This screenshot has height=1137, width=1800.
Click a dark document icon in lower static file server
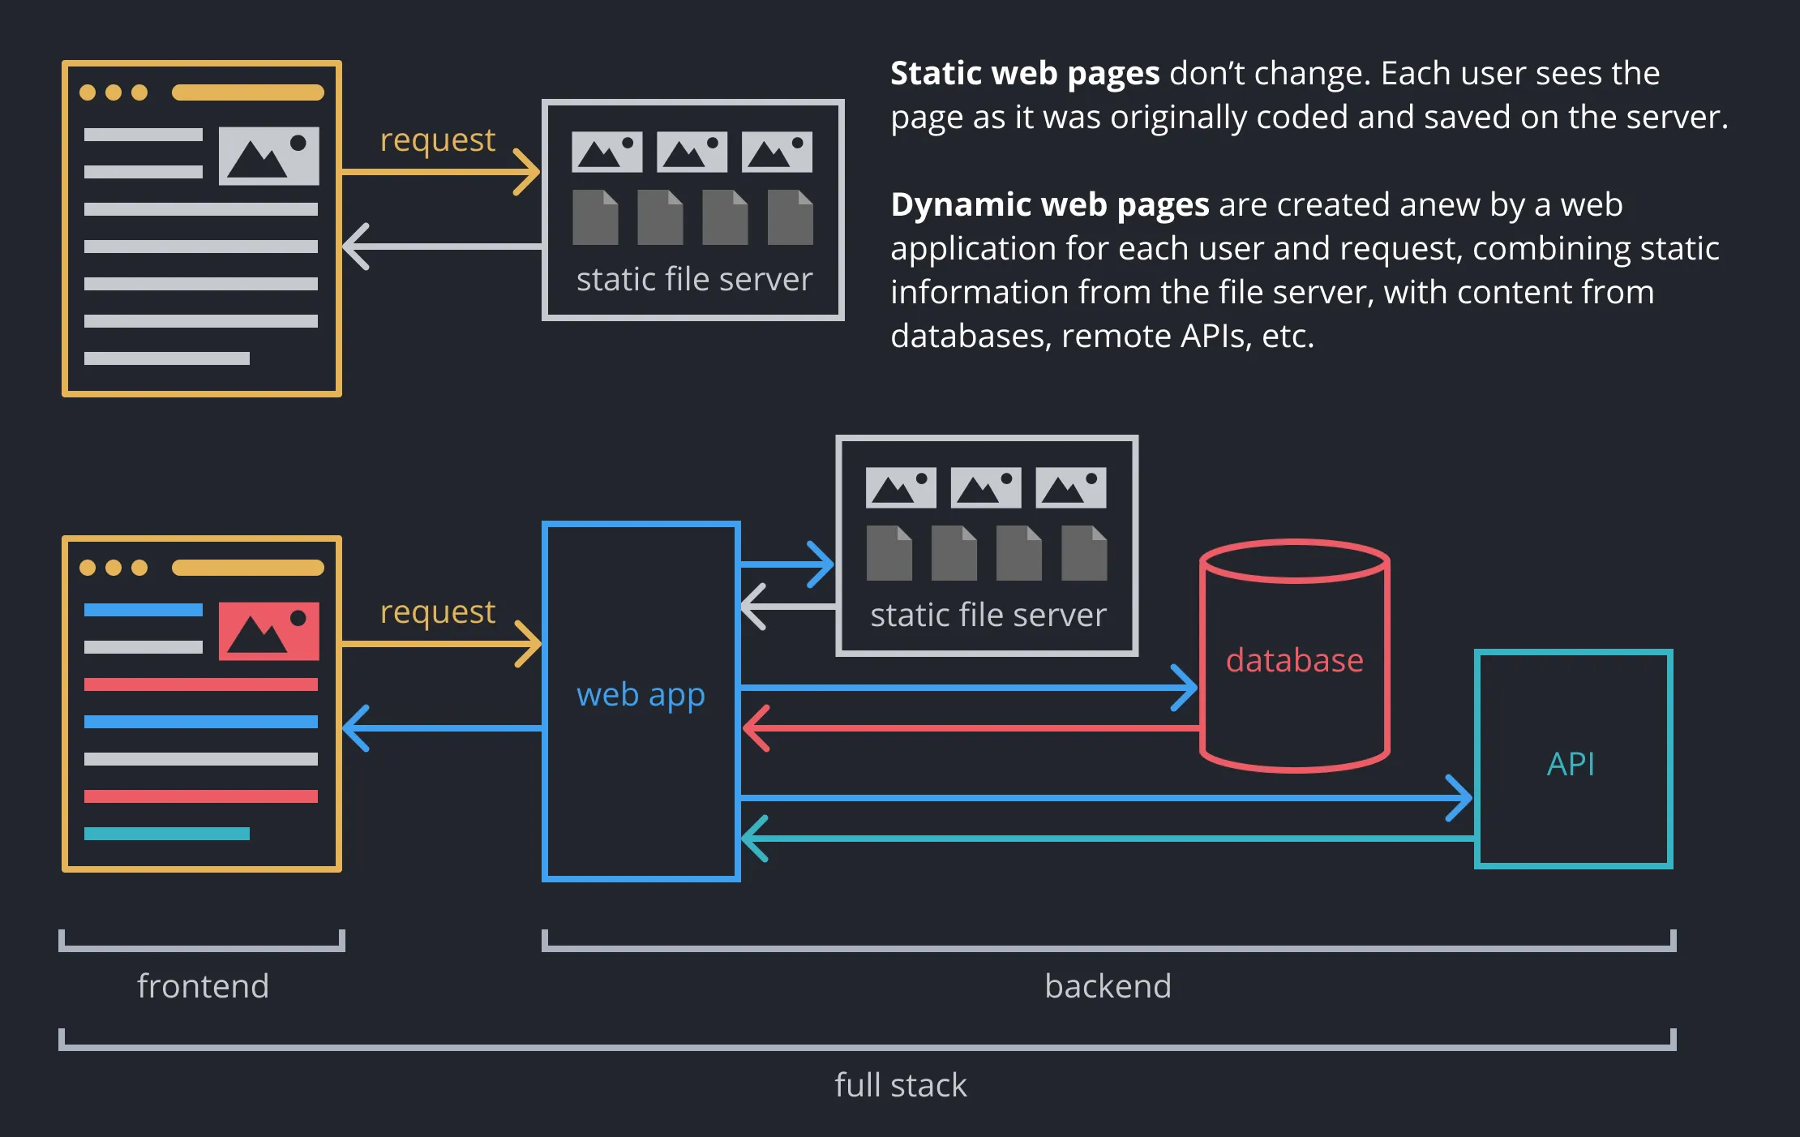pyautogui.click(x=889, y=554)
